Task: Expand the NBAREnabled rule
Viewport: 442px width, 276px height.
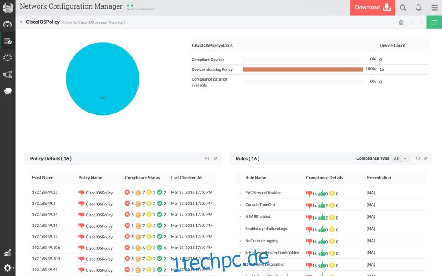Action: coord(240,217)
